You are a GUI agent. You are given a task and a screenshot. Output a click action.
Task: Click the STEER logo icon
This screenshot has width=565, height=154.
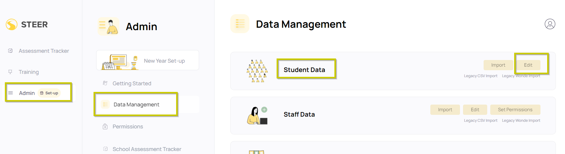11,24
